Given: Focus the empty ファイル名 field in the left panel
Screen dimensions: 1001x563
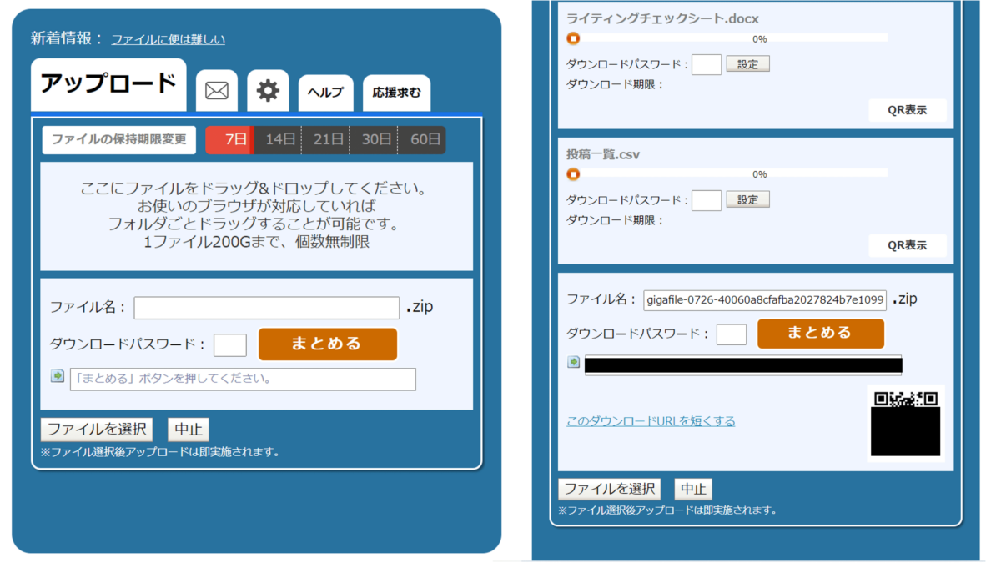Looking at the screenshot, I should tap(267, 308).
